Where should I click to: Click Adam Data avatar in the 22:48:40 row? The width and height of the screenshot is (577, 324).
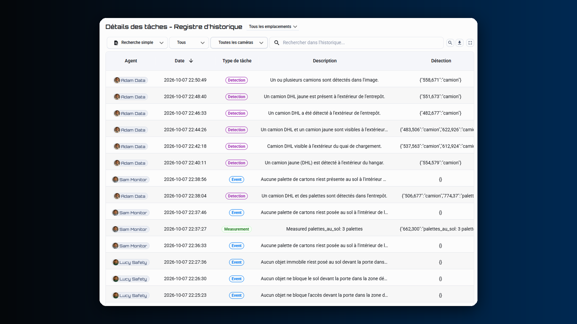click(117, 97)
